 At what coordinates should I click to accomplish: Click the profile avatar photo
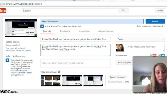[120, 48]
